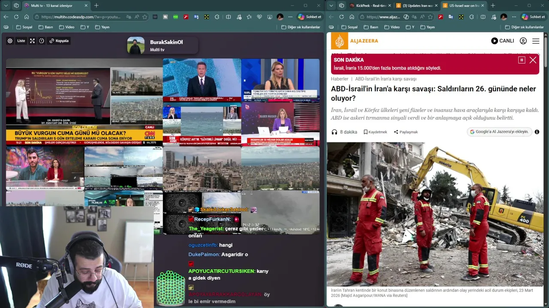Open extensions puzzle icon in left browser
Screen dimensions: 549x308
pos(217,17)
